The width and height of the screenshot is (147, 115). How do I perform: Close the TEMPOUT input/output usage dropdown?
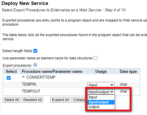101,92
